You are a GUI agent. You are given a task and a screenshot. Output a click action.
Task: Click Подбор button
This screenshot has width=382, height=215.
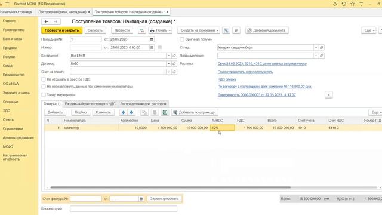click(81, 112)
